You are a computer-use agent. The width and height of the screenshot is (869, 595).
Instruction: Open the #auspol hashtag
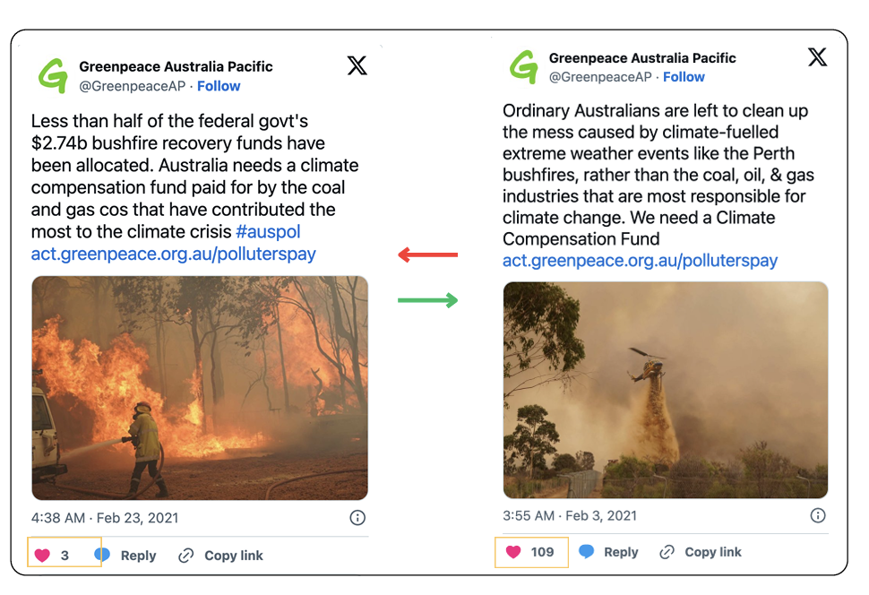[268, 232]
